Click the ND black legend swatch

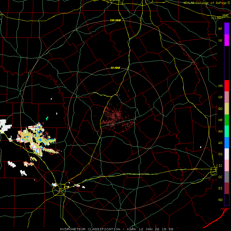point(227,200)
